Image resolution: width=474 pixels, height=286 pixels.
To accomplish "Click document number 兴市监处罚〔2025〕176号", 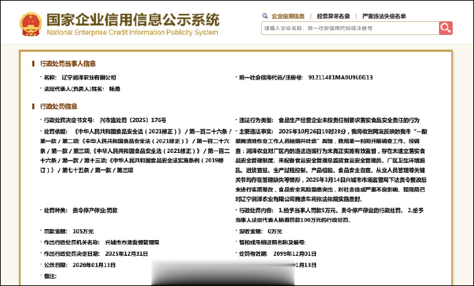I will [133, 120].
